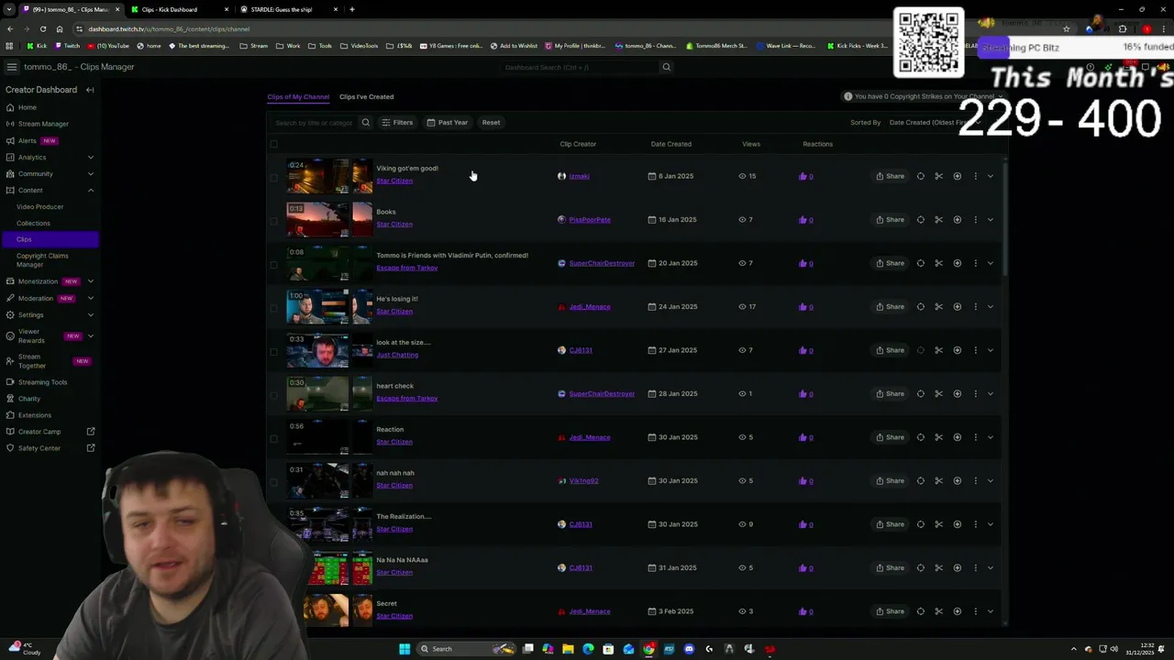
Task: Switch to the Clips of My Channel tab
Action: (298, 96)
